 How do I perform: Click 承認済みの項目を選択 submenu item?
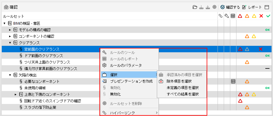click(182, 75)
